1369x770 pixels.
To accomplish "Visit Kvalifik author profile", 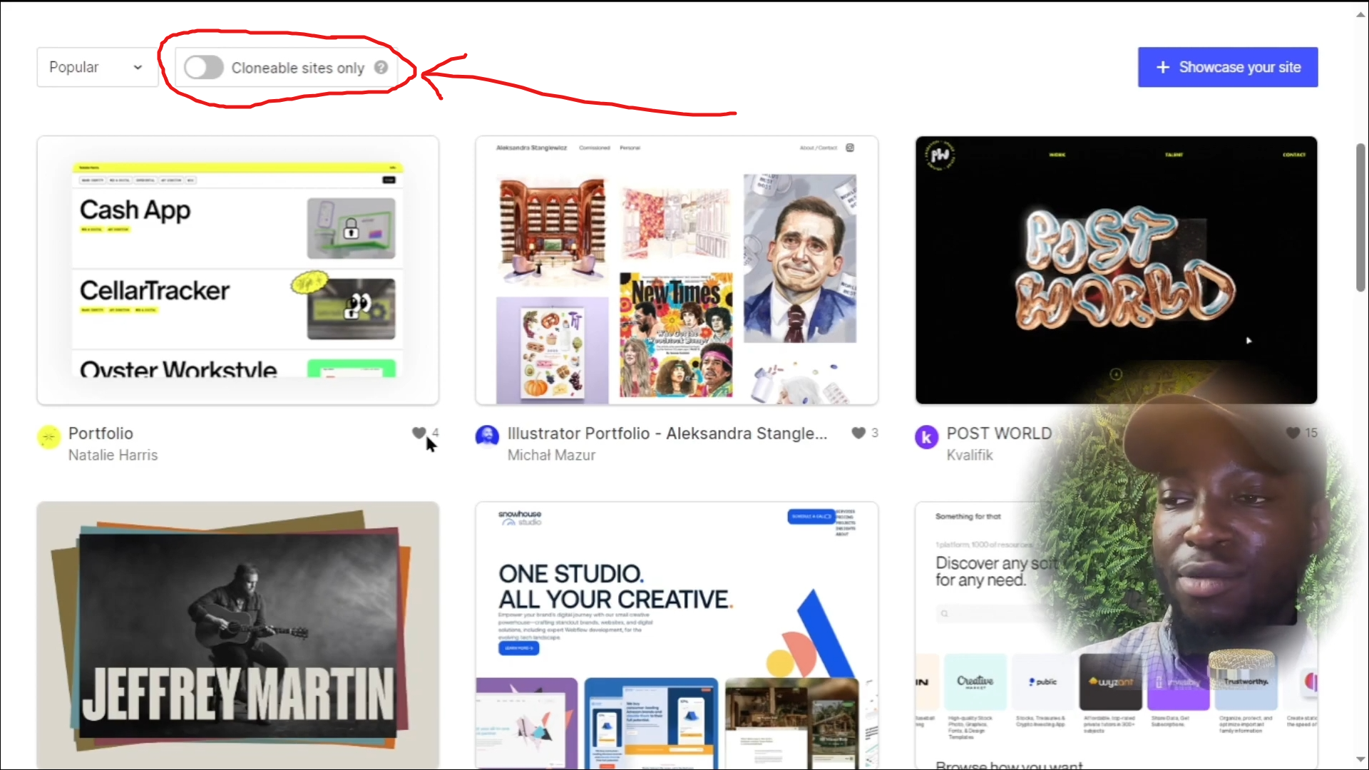I will tap(970, 455).
